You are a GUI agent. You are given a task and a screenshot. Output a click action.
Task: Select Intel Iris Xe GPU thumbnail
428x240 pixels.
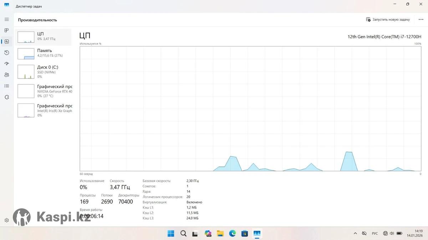(26, 110)
